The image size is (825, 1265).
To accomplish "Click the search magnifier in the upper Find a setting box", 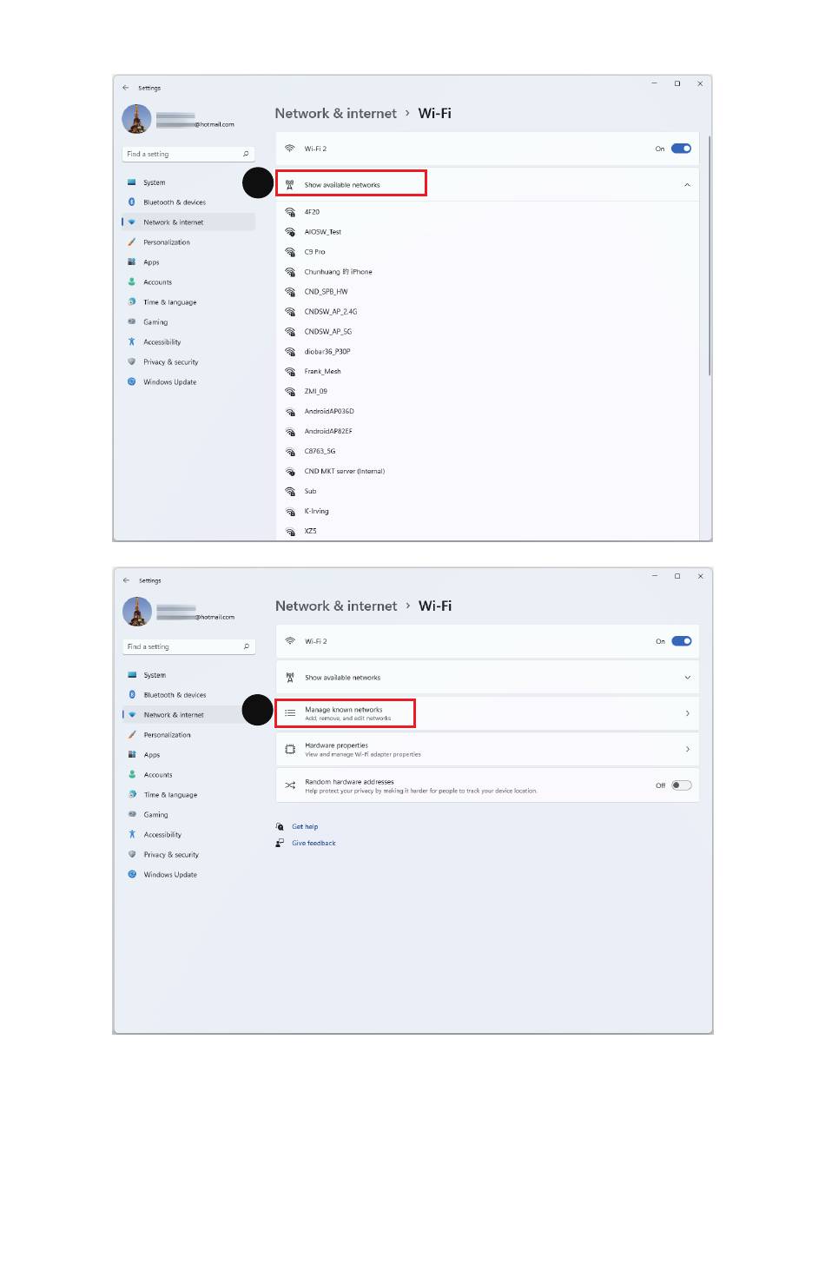I will click(x=246, y=154).
